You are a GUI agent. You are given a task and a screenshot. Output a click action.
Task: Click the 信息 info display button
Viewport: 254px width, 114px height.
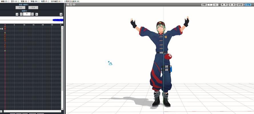[232, 5]
